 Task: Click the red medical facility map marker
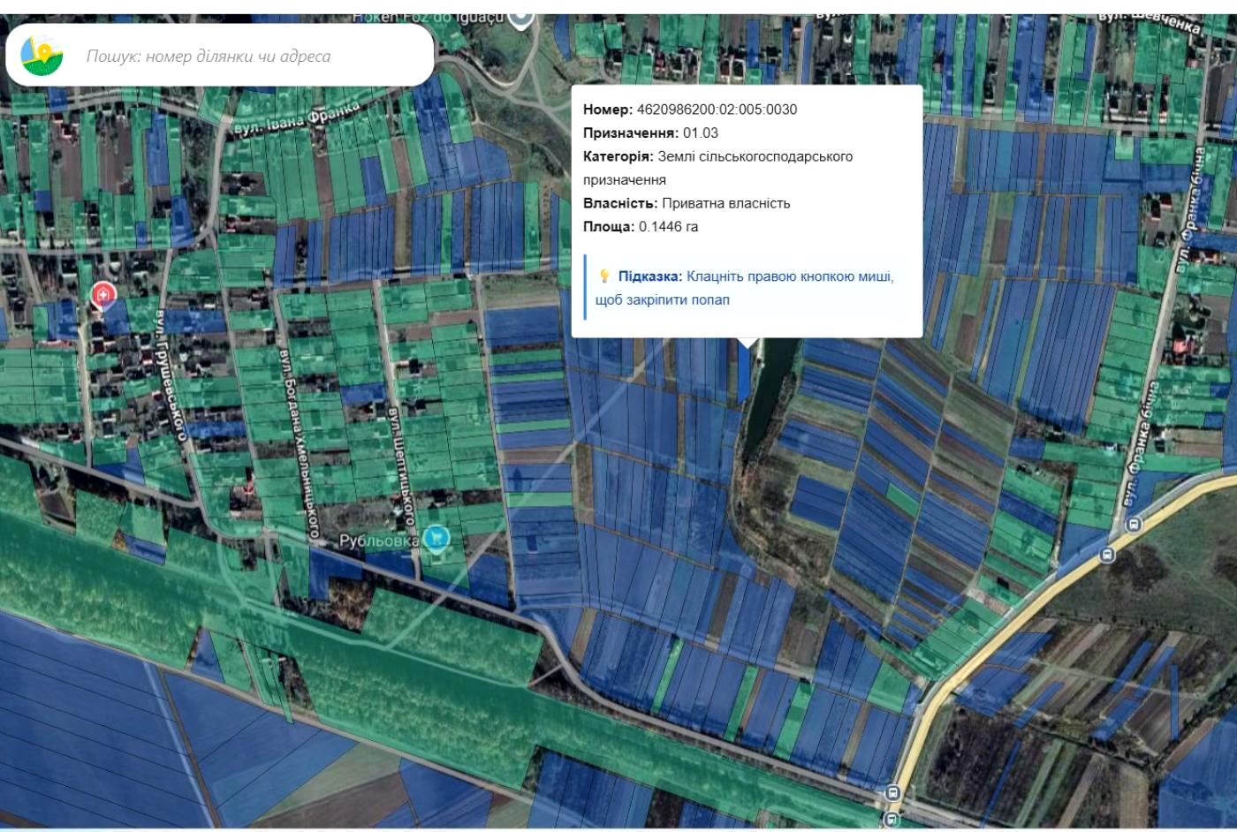[102, 294]
